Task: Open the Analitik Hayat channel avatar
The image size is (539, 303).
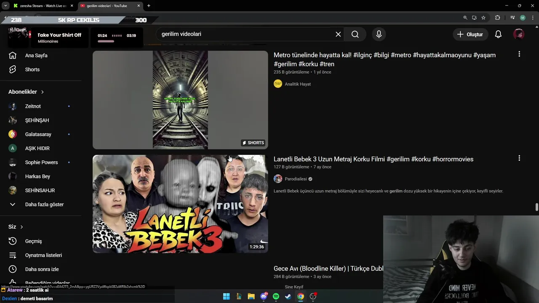Action: [x=278, y=84]
